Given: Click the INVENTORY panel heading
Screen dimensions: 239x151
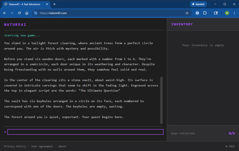Looking at the screenshot, I should 182,24.
